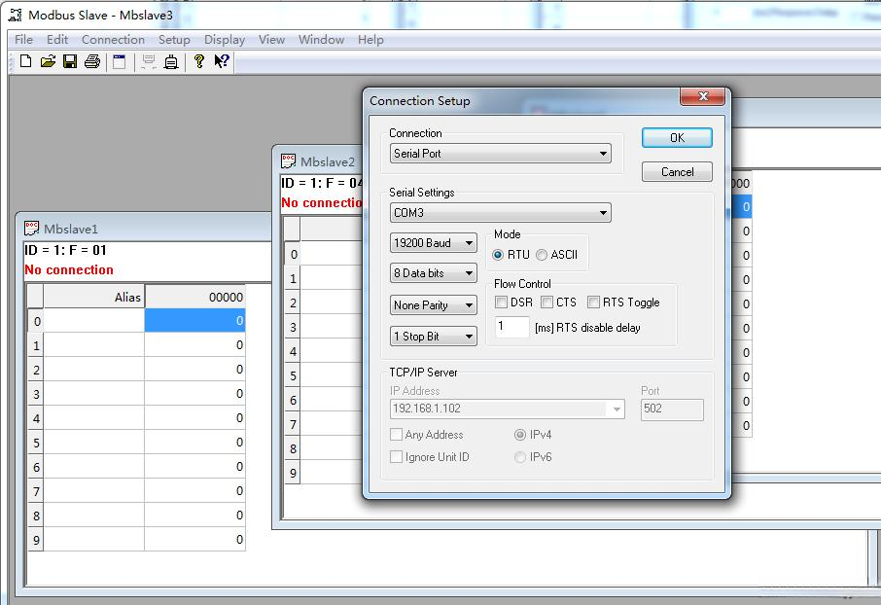
Task: Click the context help arrow icon
Action: [x=222, y=60]
